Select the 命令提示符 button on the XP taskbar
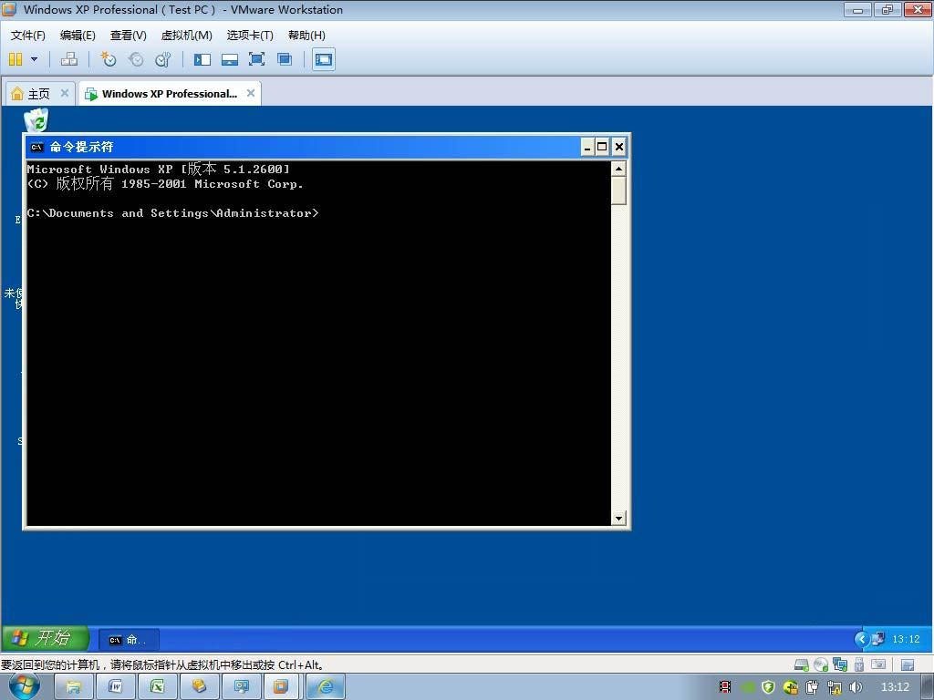This screenshot has width=934, height=700. click(128, 640)
